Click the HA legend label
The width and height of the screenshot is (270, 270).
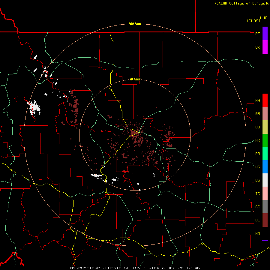pos(257,100)
